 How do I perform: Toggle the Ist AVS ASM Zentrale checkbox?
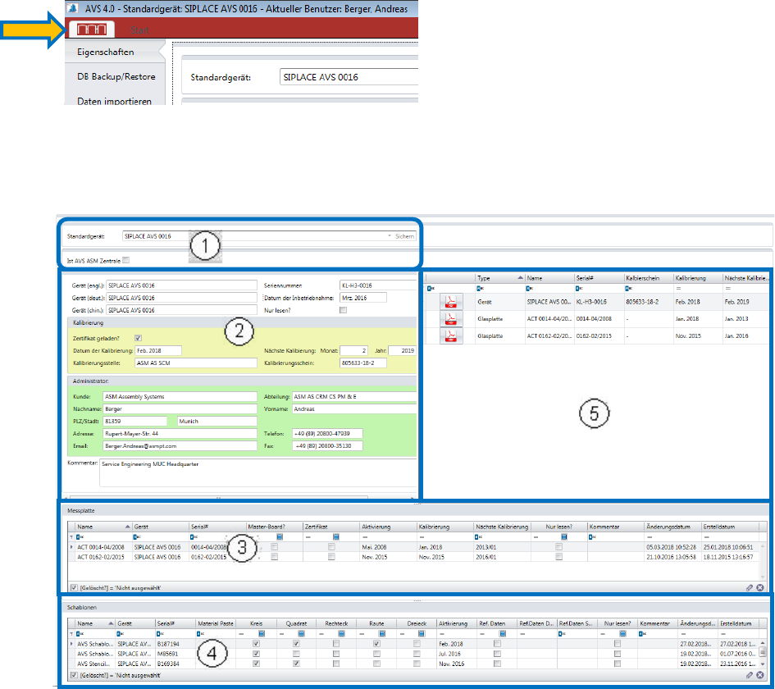[126, 260]
